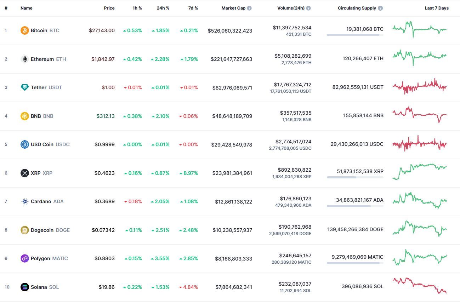Open Bitcoin's $11,397,752,534 volume link

click(293, 27)
